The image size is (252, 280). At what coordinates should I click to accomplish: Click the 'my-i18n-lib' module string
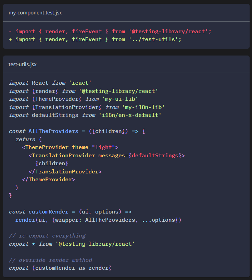pos(143,107)
